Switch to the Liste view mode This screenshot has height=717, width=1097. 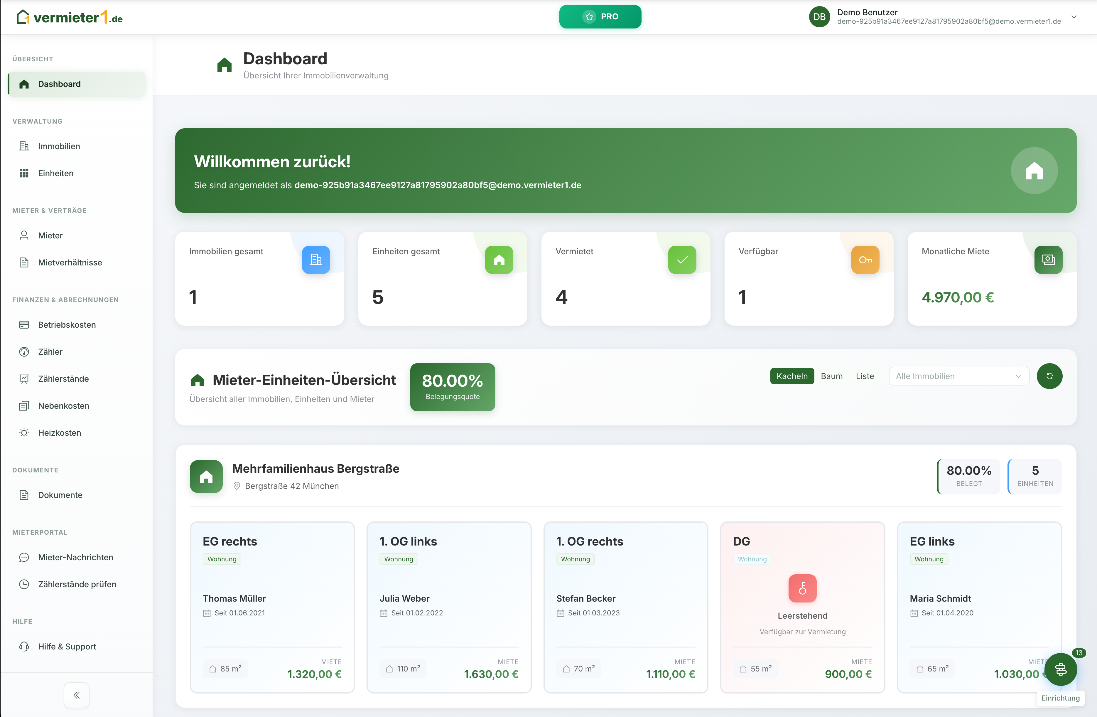tap(865, 376)
